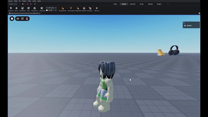Image resolution: width=208 pixels, height=117 pixels.
Task: Open the Plugins menu in menu bar
Action: 24,1
